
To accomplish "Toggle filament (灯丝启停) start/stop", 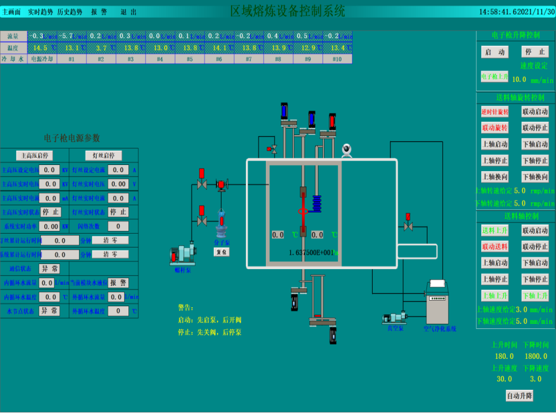I will click(104, 156).
